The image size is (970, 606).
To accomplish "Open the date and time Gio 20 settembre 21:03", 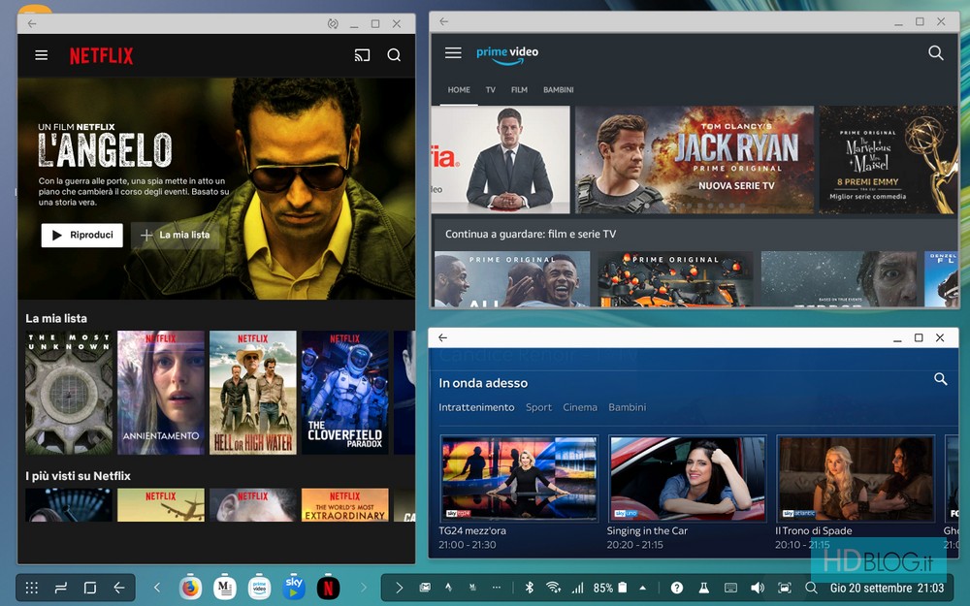I will (x=887, y=588).
